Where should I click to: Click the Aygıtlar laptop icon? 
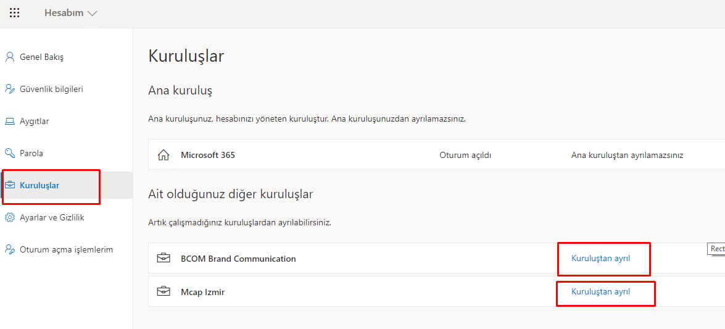[9, 122]
